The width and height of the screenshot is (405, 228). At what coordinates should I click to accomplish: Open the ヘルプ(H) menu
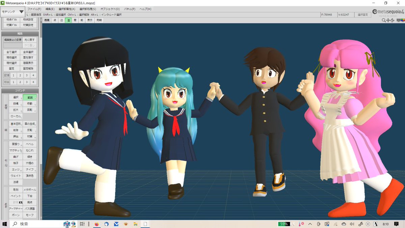tap(145, 9)
